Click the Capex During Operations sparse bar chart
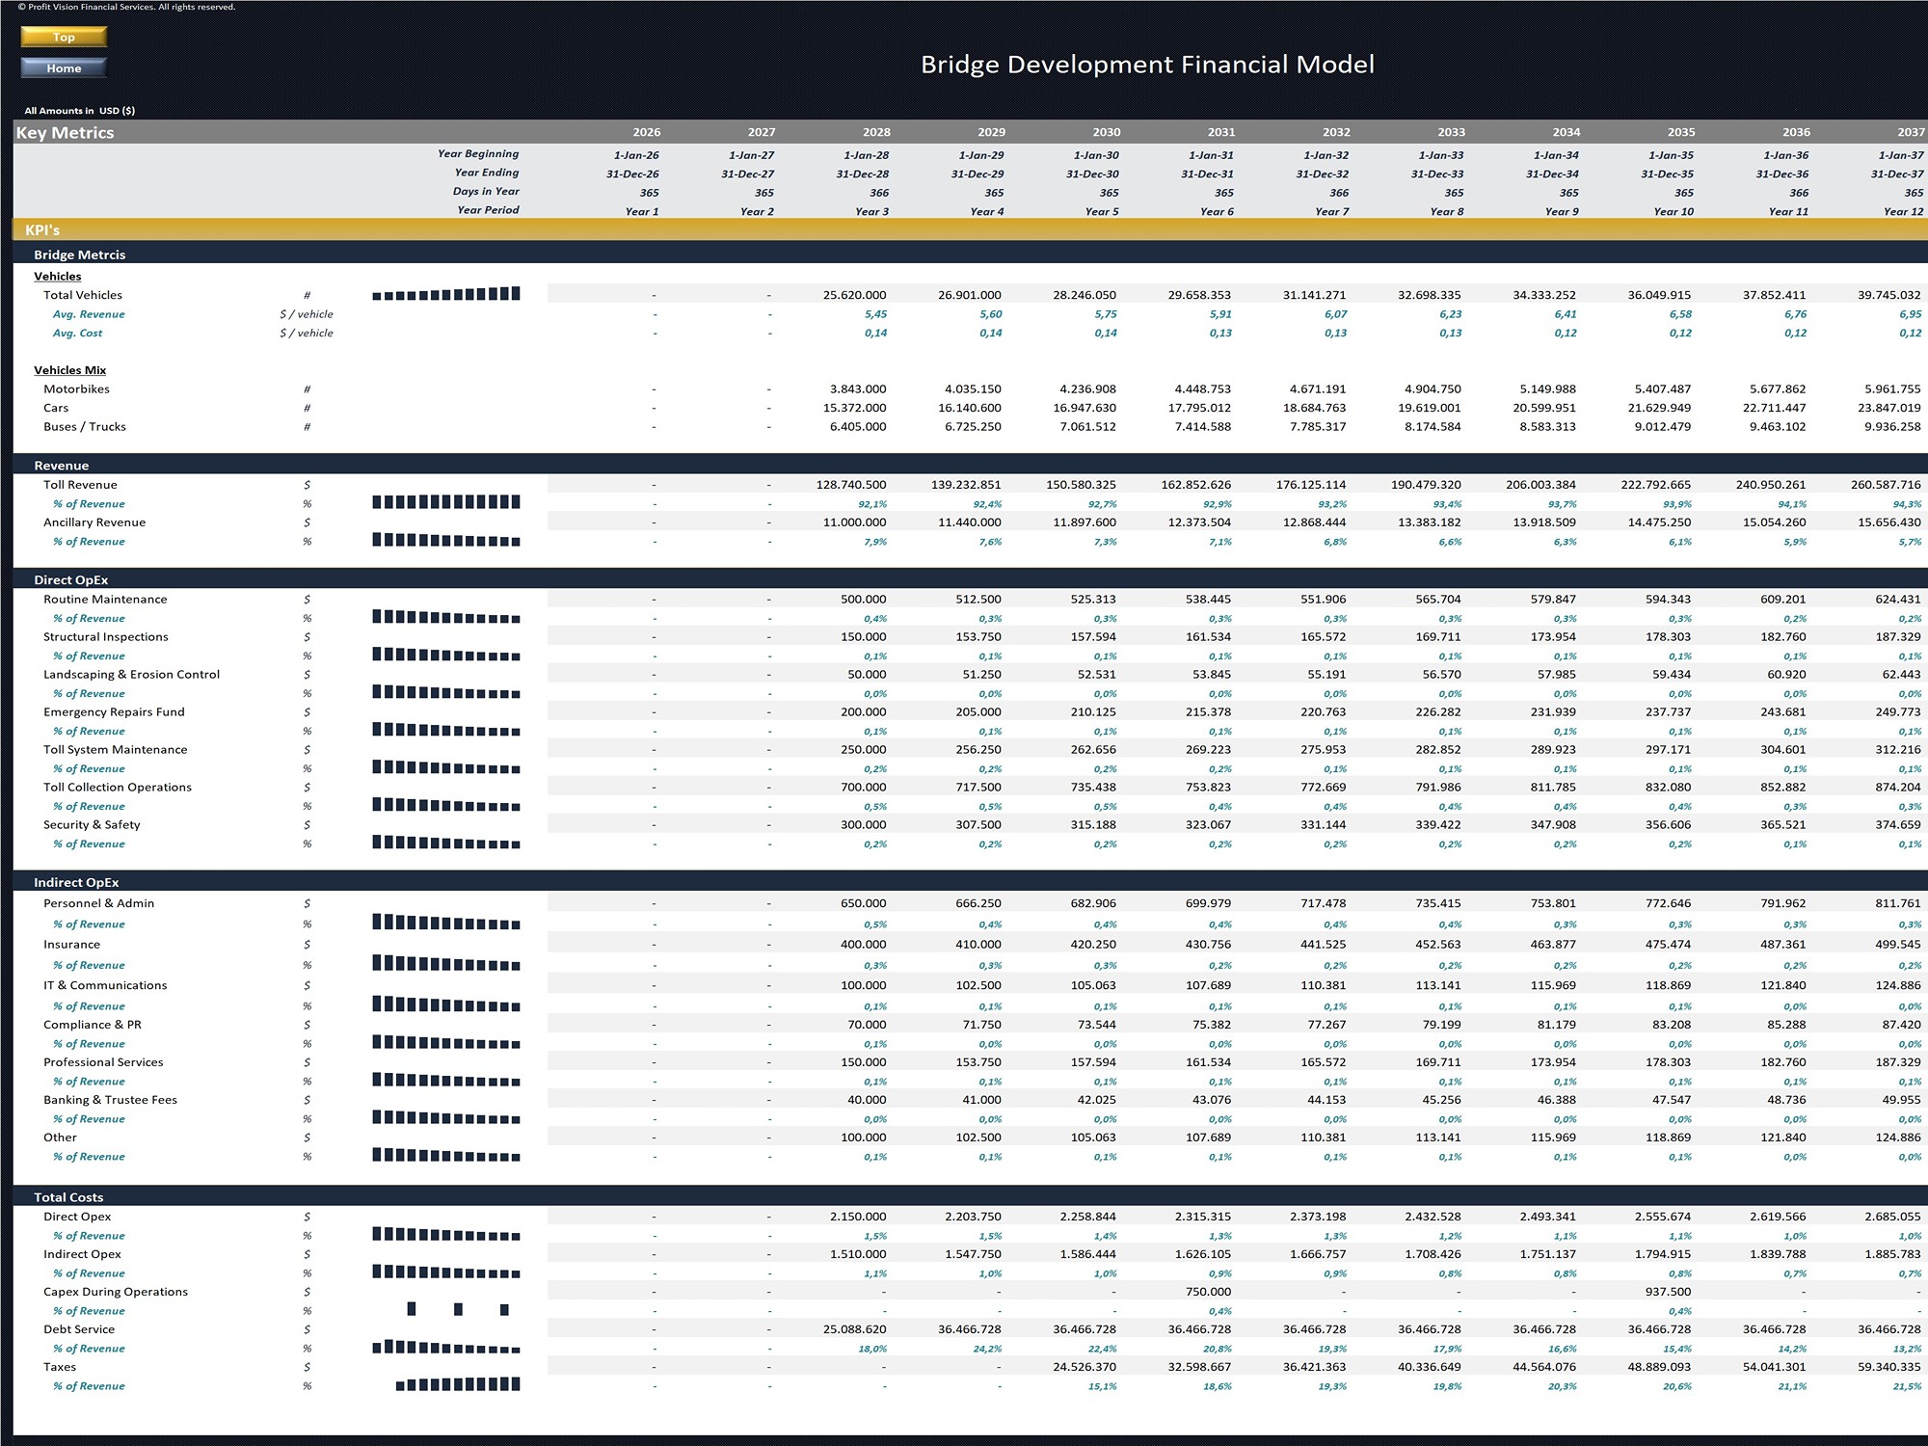Viewport: 1928px width, 1446px height. tap(456, 1310)
